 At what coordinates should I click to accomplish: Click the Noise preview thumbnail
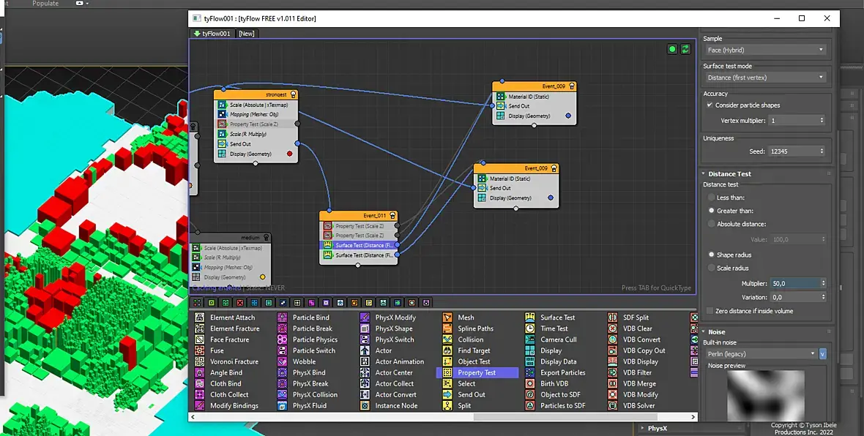766,396
